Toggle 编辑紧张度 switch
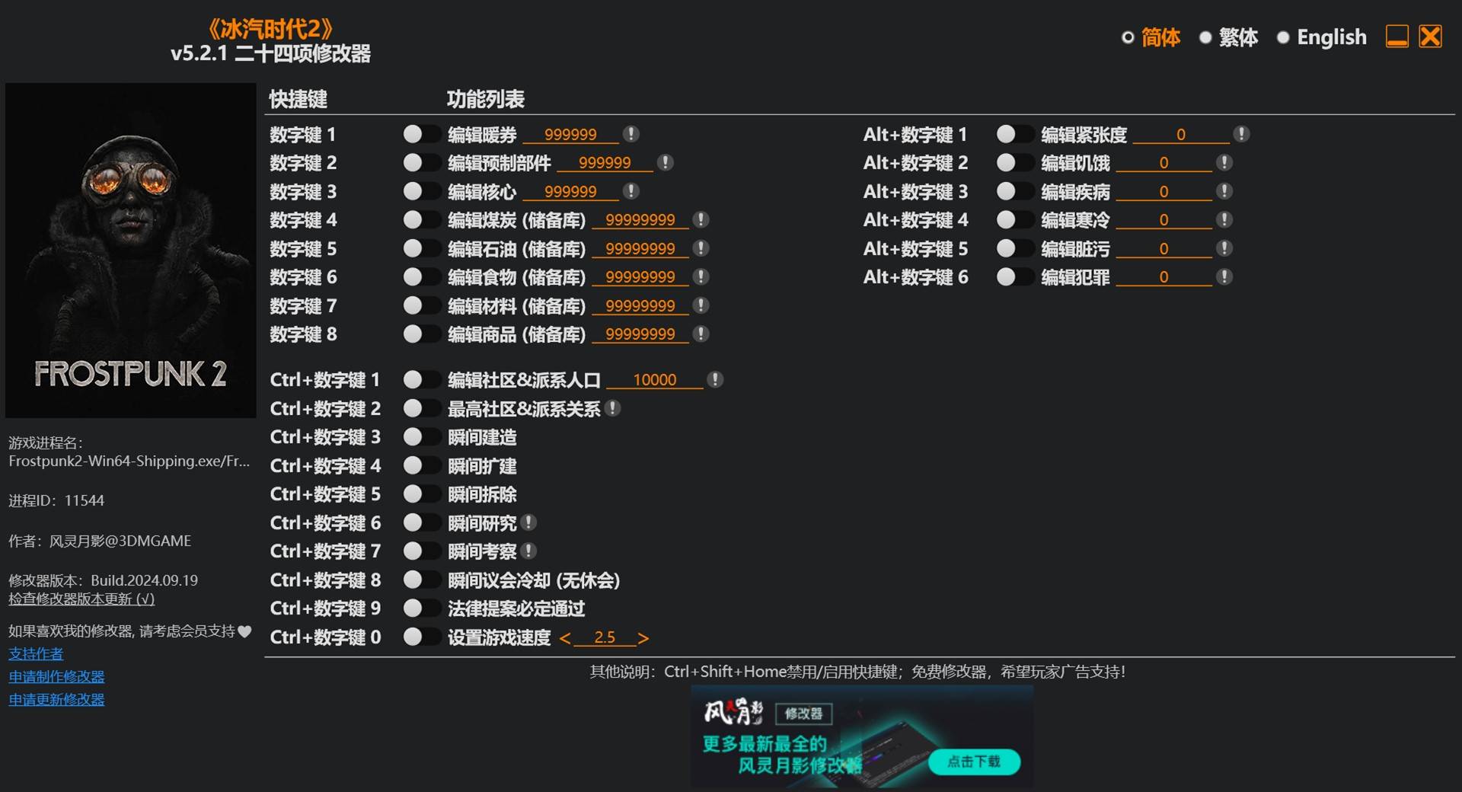 (x=1015, y=134)
